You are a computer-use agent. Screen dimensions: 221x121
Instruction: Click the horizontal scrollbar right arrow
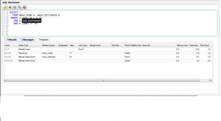(211, 80)
